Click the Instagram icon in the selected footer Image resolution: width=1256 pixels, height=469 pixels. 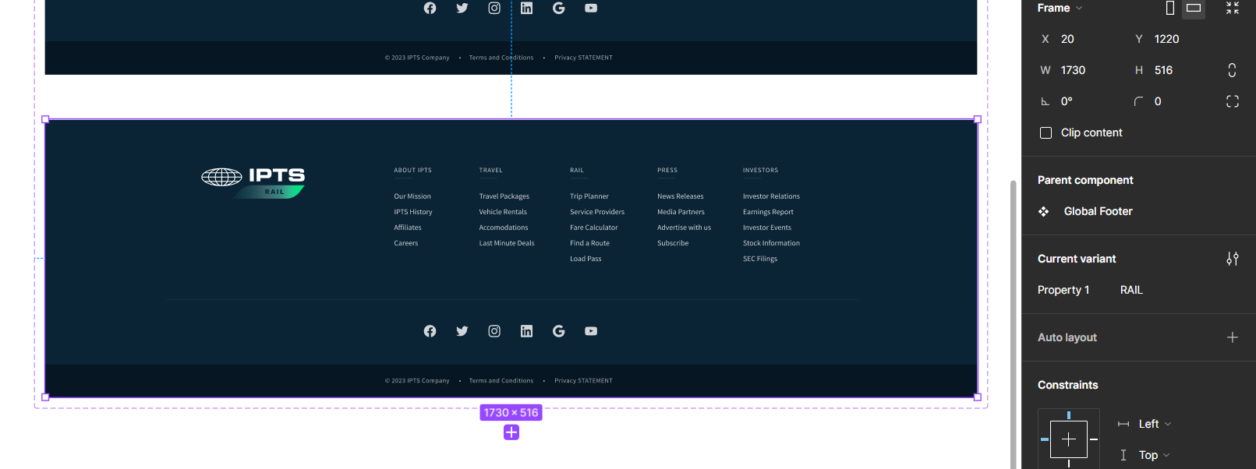point(494,331)
